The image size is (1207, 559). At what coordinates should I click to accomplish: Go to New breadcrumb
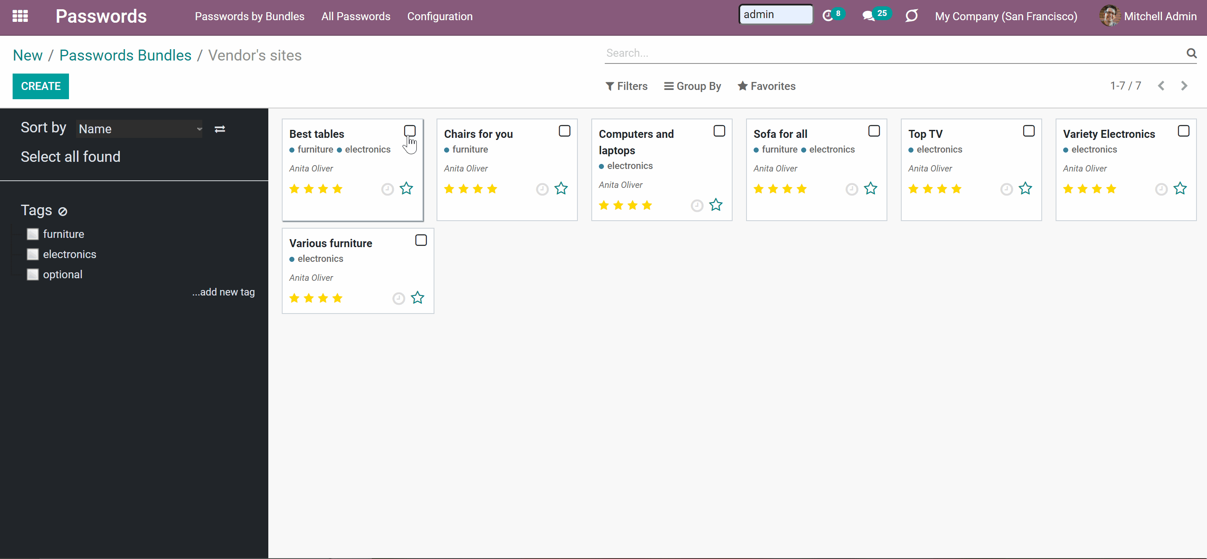(28, 55)
